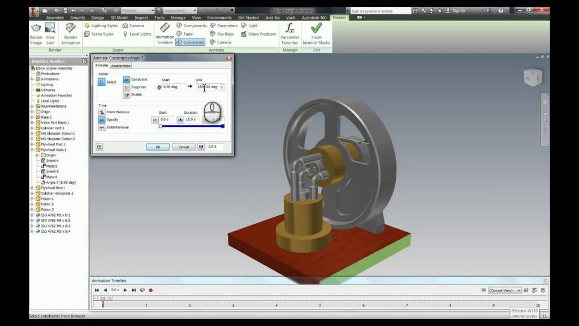Image resolution: width=579 pixels, height=326 pixels.
Task: Open Local Lights tool
Action: [x=137, y=34]
